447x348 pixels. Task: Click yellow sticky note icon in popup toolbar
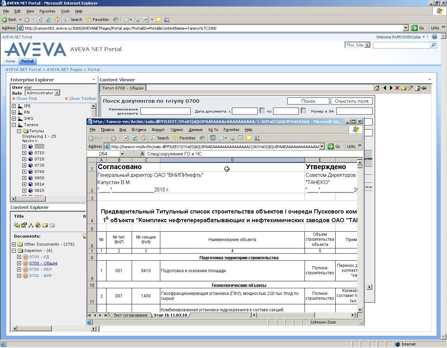tap(249, 138)
